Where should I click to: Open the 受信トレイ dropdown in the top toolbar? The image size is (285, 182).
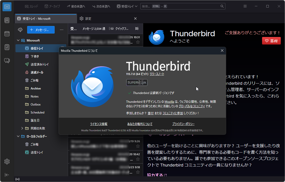127,6
